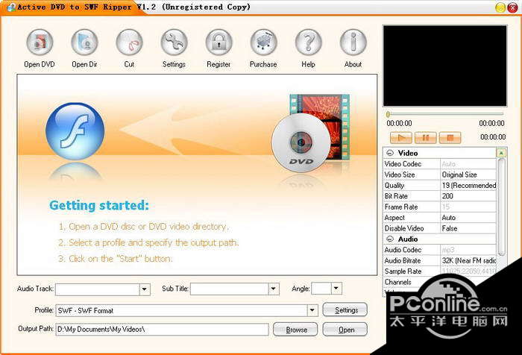Pause the preview playback
Screen dimensions: 522x355
[425, 137]
